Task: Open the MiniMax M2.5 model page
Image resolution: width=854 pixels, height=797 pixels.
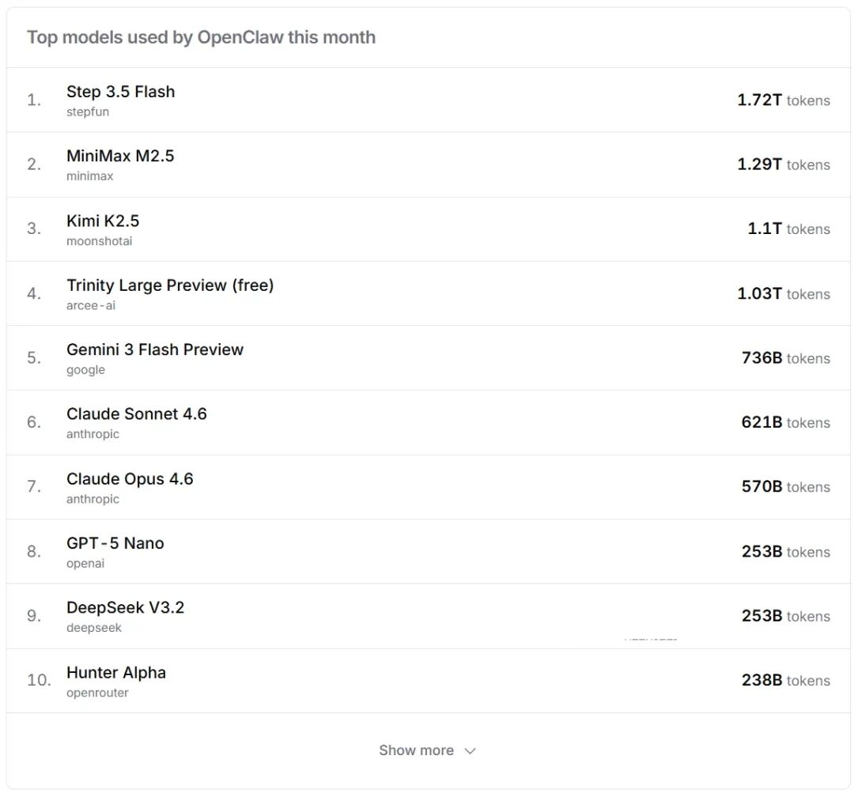Action: (x=120, y=156)
